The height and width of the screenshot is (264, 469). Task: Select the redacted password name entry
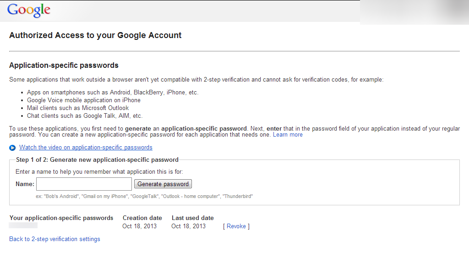[x=23, y=225]
